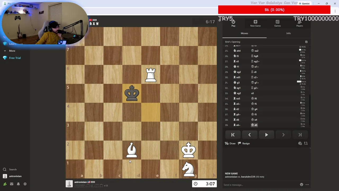Select move 27 black Rxg2+
The width and height of the screenshot is (339, 191).
coord(255,61)
